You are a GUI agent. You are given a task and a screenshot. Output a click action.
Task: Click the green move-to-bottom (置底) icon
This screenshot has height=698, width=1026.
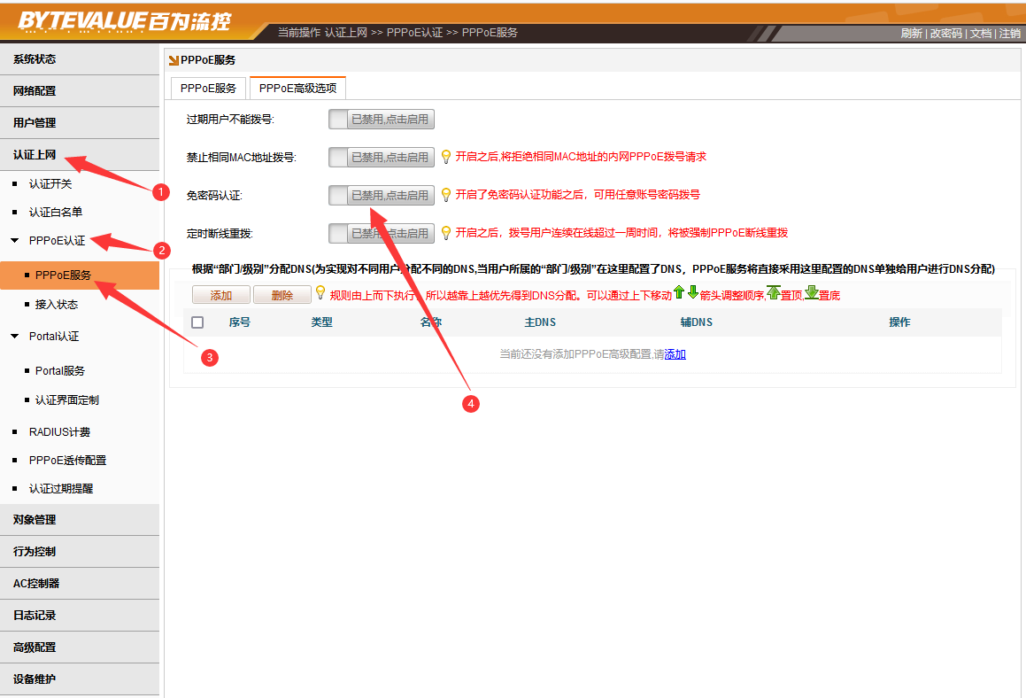[x=811, y=292]
